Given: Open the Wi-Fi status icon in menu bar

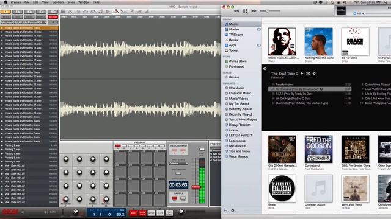Looking at the screenshot, I should click(x=357, y=2).
